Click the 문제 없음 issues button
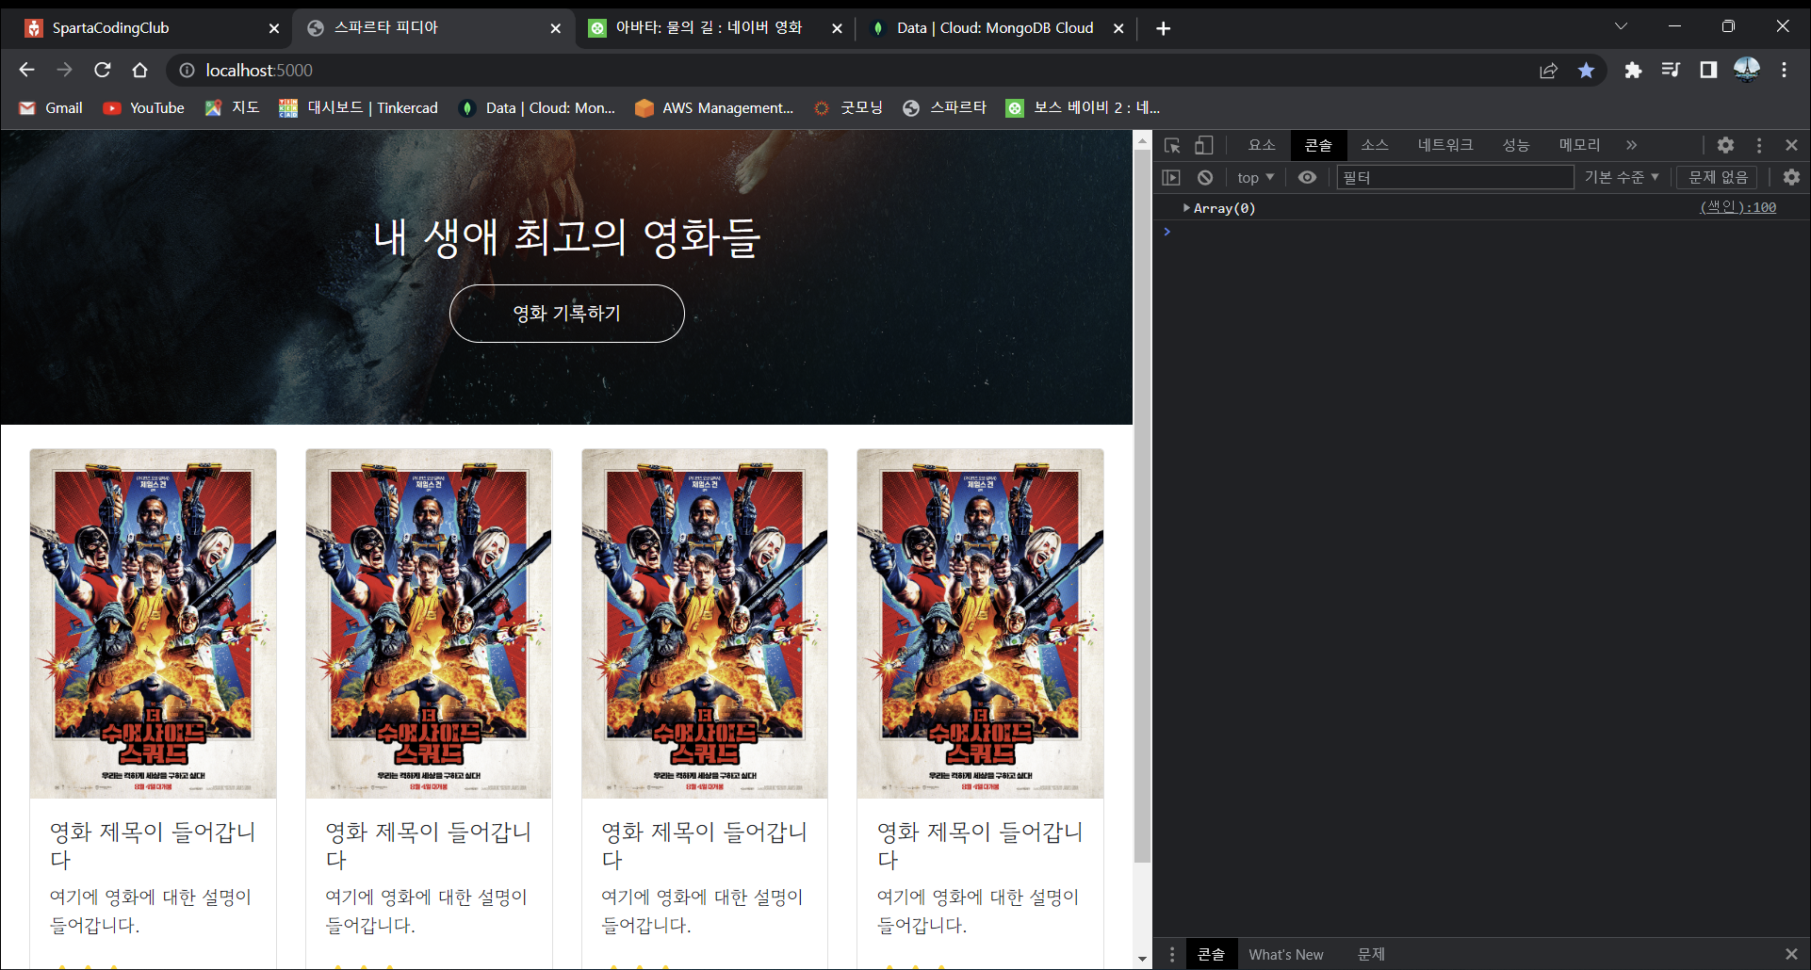1811x970 pixels. [1718, 177]
